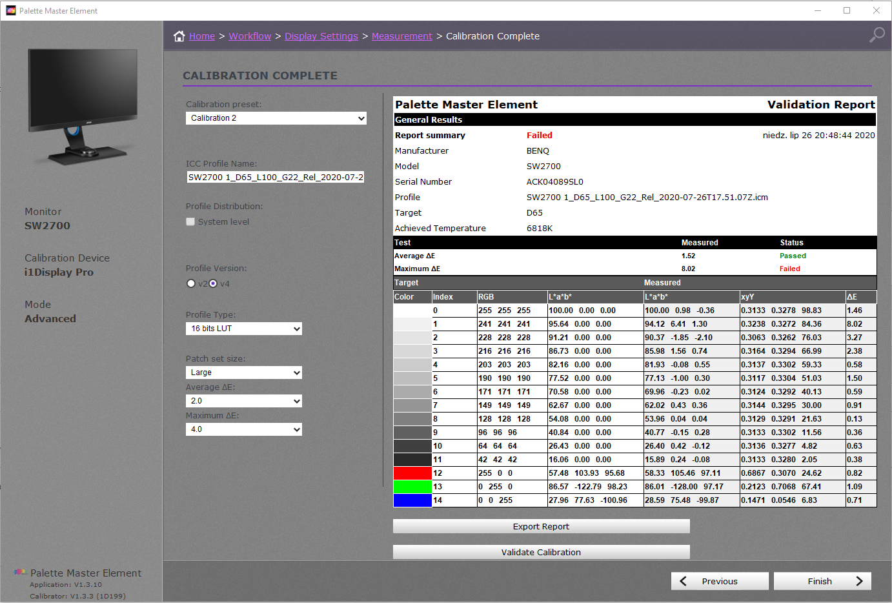Click the red color patch in the report
This screenshot has width=892, height=603.
pos(412,473)
